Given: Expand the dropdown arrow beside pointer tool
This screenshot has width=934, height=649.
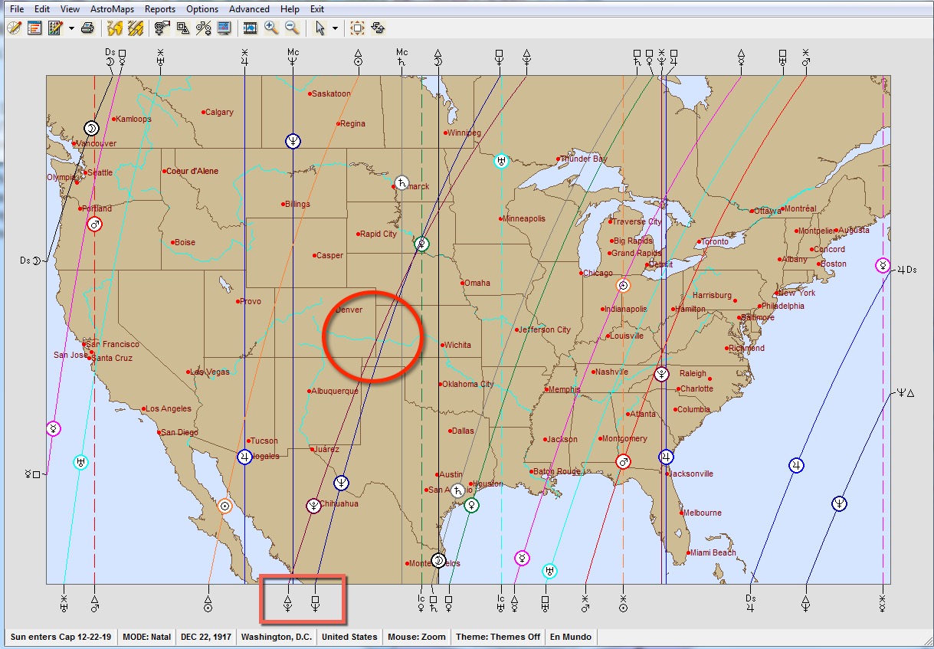Looking at the screenshot, I should 336,28.
